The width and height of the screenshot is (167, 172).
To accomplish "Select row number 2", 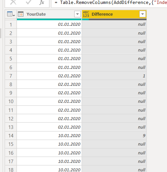I will [11, 33].
